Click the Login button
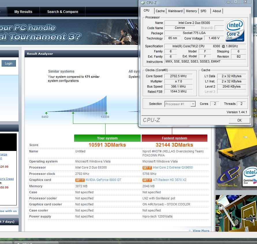 tap(9, 63)
